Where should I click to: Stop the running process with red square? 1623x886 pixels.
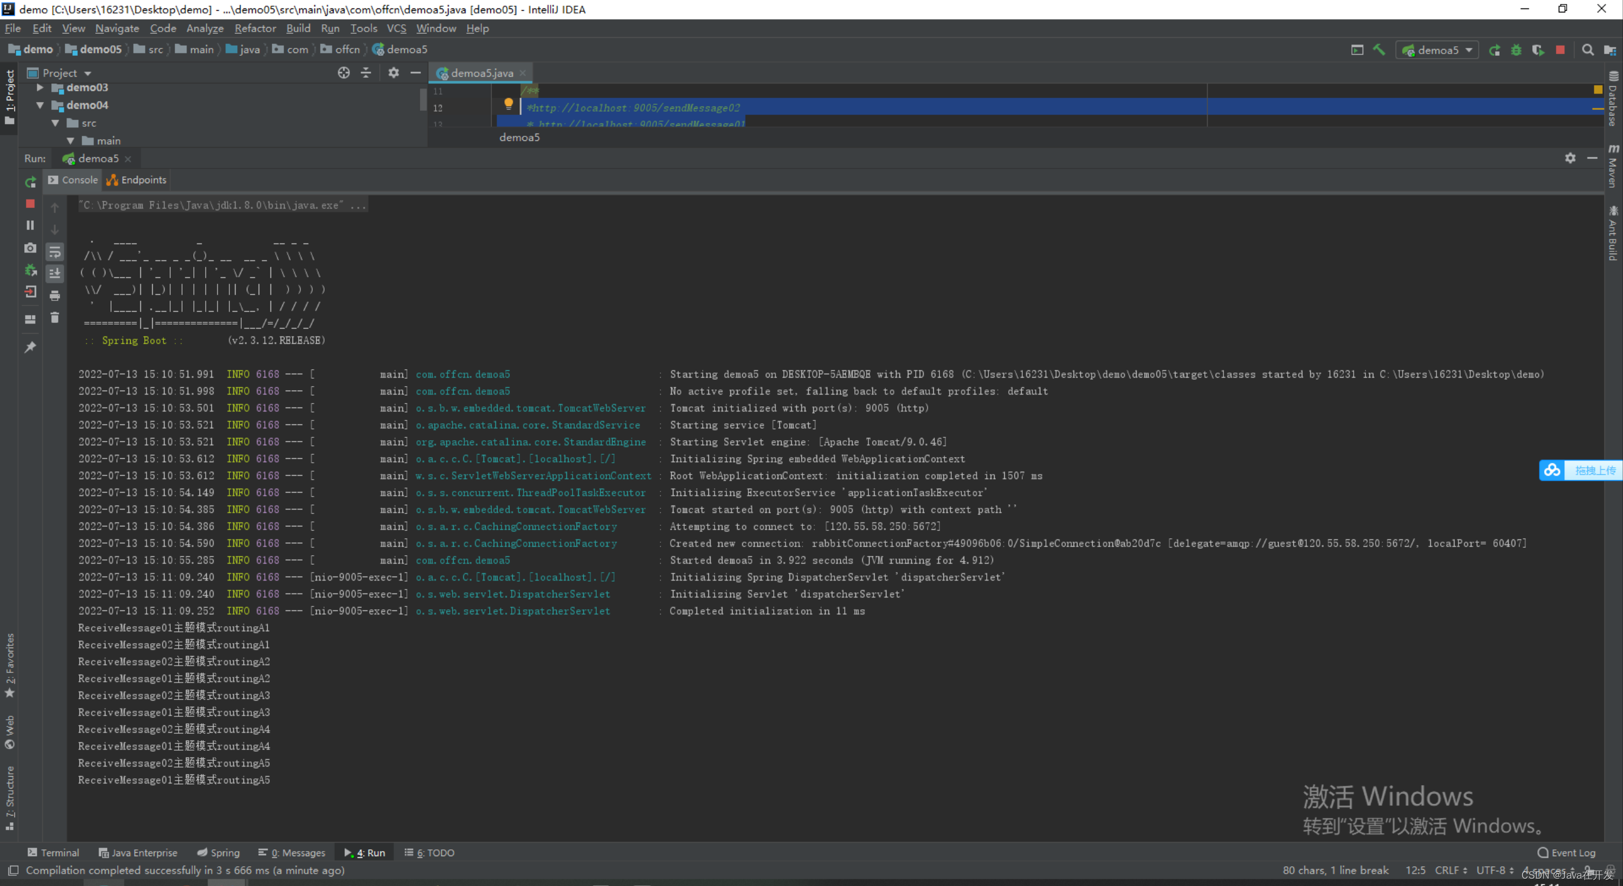tap(30, 203)
